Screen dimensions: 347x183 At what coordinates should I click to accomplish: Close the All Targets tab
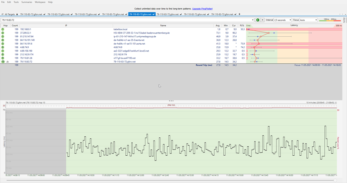pyautogui.click(x=17, y=14)
